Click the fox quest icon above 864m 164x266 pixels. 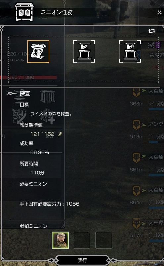[136, 191]
